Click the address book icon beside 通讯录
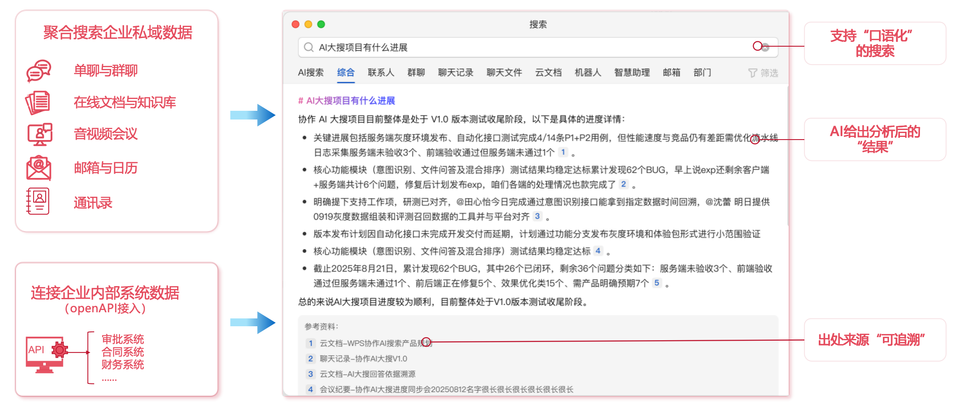Viewport: 971px width, 410px height. pos(38,202)
